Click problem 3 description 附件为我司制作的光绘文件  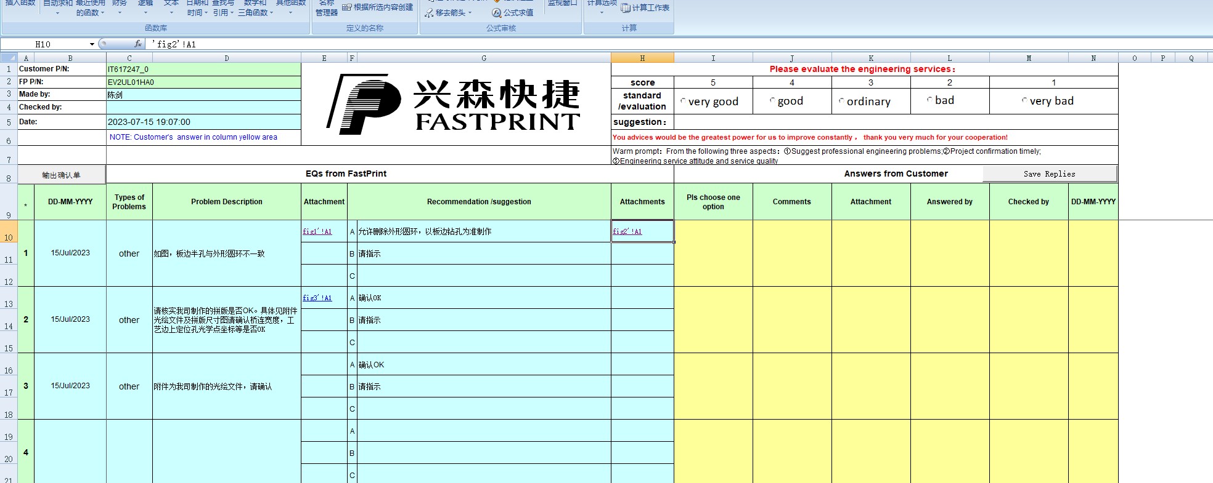[x=213, y=386]
